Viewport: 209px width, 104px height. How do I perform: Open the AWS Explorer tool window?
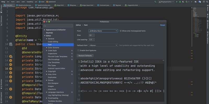pos(1,98)
